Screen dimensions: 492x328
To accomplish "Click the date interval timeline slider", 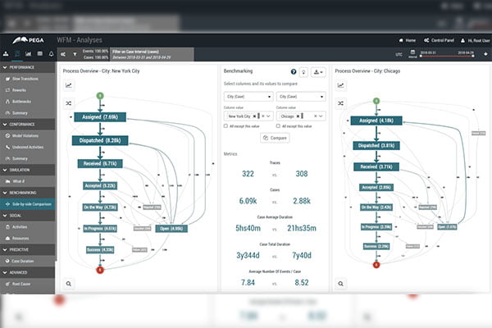I will coord(449,54).
